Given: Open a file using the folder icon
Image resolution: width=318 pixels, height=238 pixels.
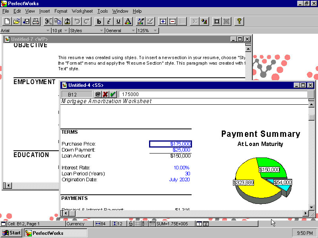Looking at the screenshot, I should pyautogui.click(x=16, y=21).
